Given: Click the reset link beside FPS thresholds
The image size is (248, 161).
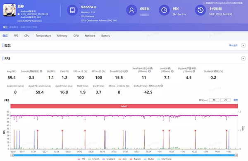Looking at the screenshot, I should [236, 100].
